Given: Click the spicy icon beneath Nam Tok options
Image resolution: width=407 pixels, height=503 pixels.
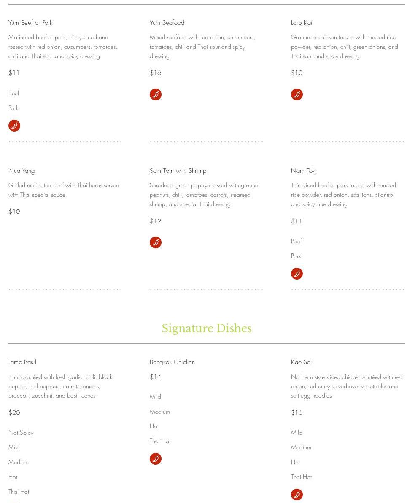Looking at the screenshot, I should (x=296, y=274).
